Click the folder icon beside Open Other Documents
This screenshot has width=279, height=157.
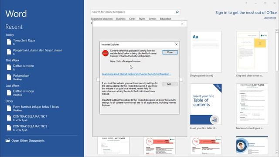(8, 140)
